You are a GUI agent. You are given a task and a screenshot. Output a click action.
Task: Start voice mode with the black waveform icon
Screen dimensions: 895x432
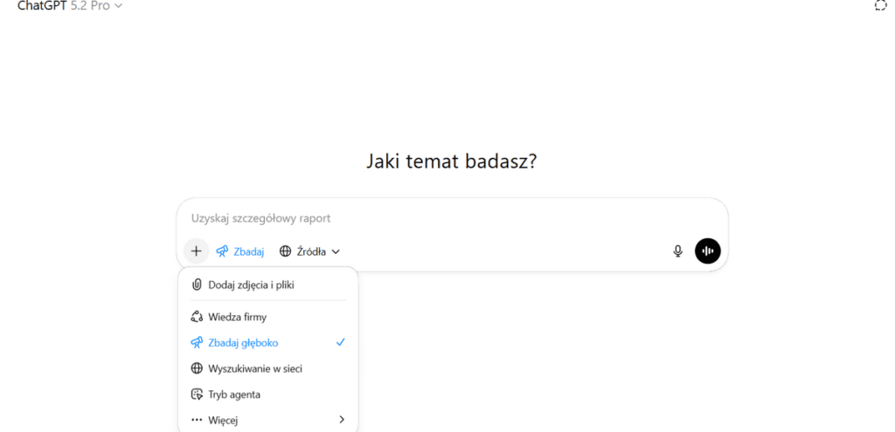point(707,251)
